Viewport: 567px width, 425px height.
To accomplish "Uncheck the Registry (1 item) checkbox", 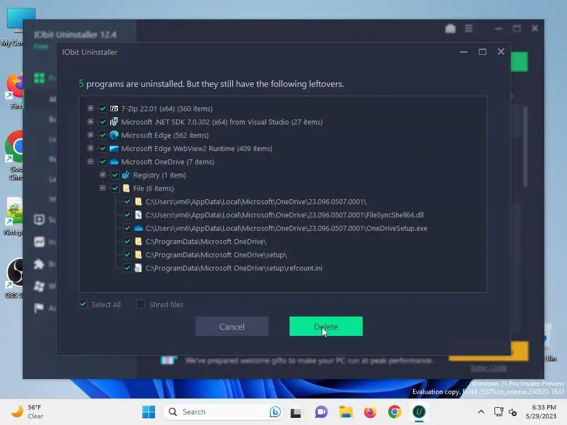I will pyautogui.click(x=115, y=175).
